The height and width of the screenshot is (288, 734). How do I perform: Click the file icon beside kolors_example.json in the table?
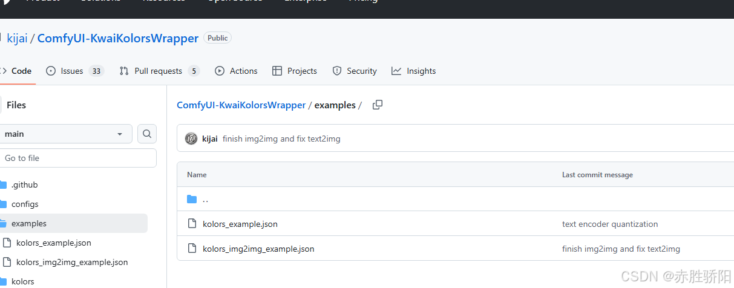tap(192, 224)
